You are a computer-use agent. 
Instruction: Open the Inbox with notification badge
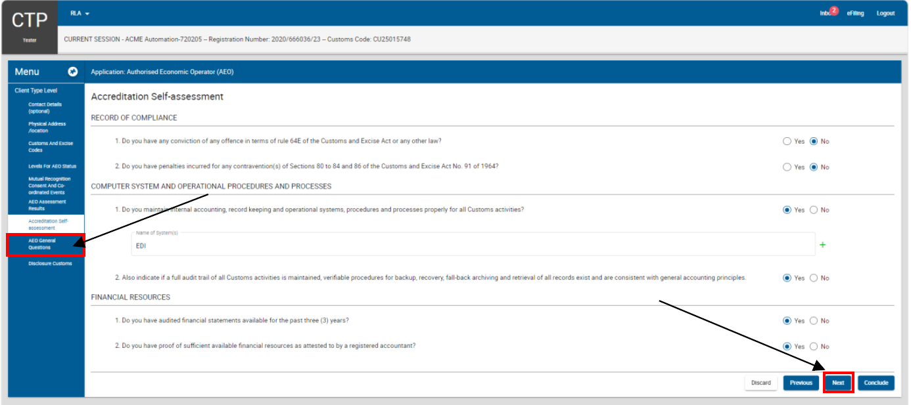pyautogui.click(x=828, y=13)
